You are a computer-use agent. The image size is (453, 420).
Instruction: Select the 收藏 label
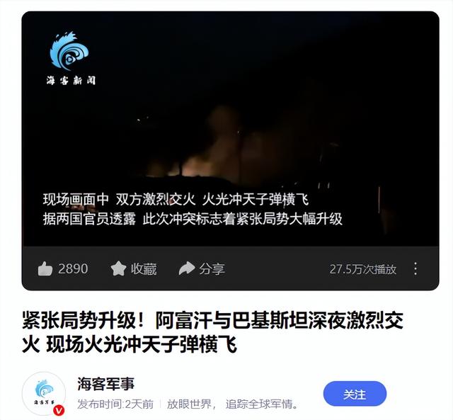point(144,269)
